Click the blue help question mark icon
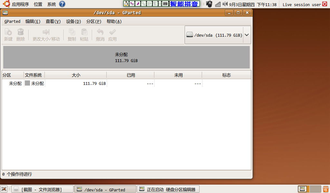Viewport: 330px width, 193px height. point(62,4)
